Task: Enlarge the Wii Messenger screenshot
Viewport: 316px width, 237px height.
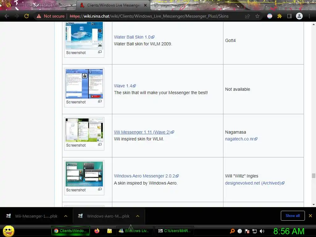Action: click(x=100, y=144)
